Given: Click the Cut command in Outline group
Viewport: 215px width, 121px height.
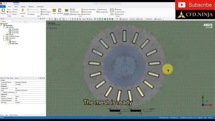Looking at the screenshot, I should point(9,9).
